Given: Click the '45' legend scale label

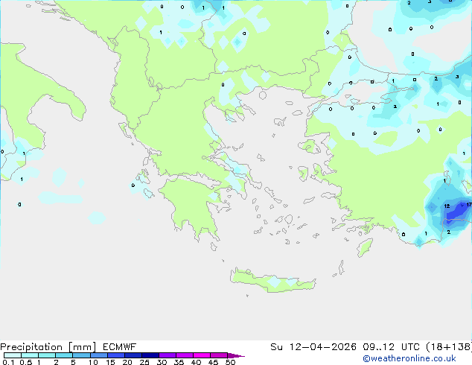Looking at the screenshot, I should tap(213, 362).
